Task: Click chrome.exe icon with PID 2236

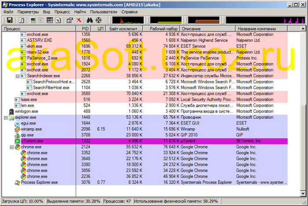Action: tap(23, 177)
